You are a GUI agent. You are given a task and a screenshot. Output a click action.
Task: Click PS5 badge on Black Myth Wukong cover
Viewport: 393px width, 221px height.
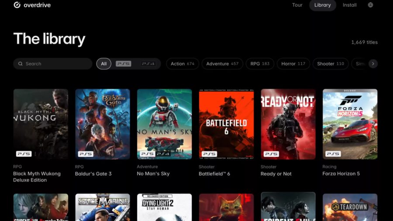click(x=24, y=154)
